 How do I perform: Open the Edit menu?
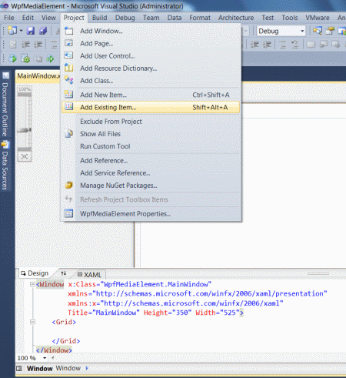[x=28, y=18]
